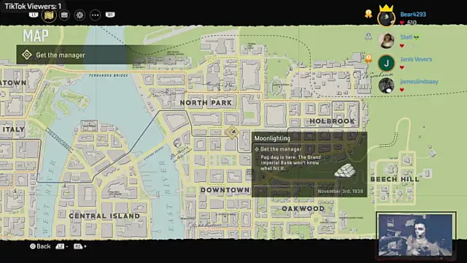Click the heart icon beside 610
The width and height of the screenshot is (467, 263).
pos(402,23)
